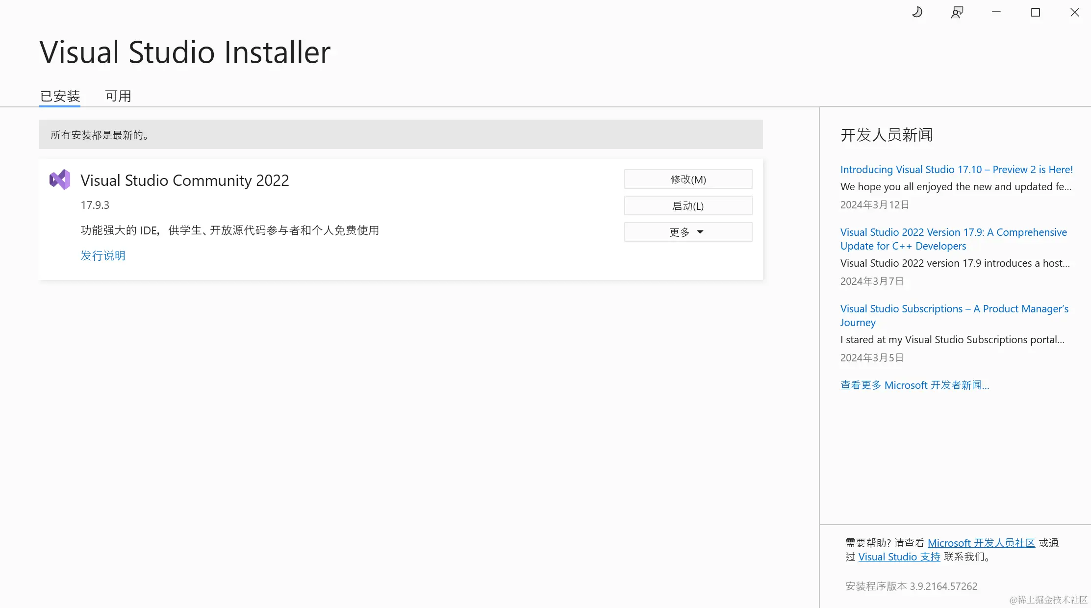Click the 所有安装都是最新的 status banner
This screenshot has width=1091, height=608.
pyautogui.click(x=401, y=135)
